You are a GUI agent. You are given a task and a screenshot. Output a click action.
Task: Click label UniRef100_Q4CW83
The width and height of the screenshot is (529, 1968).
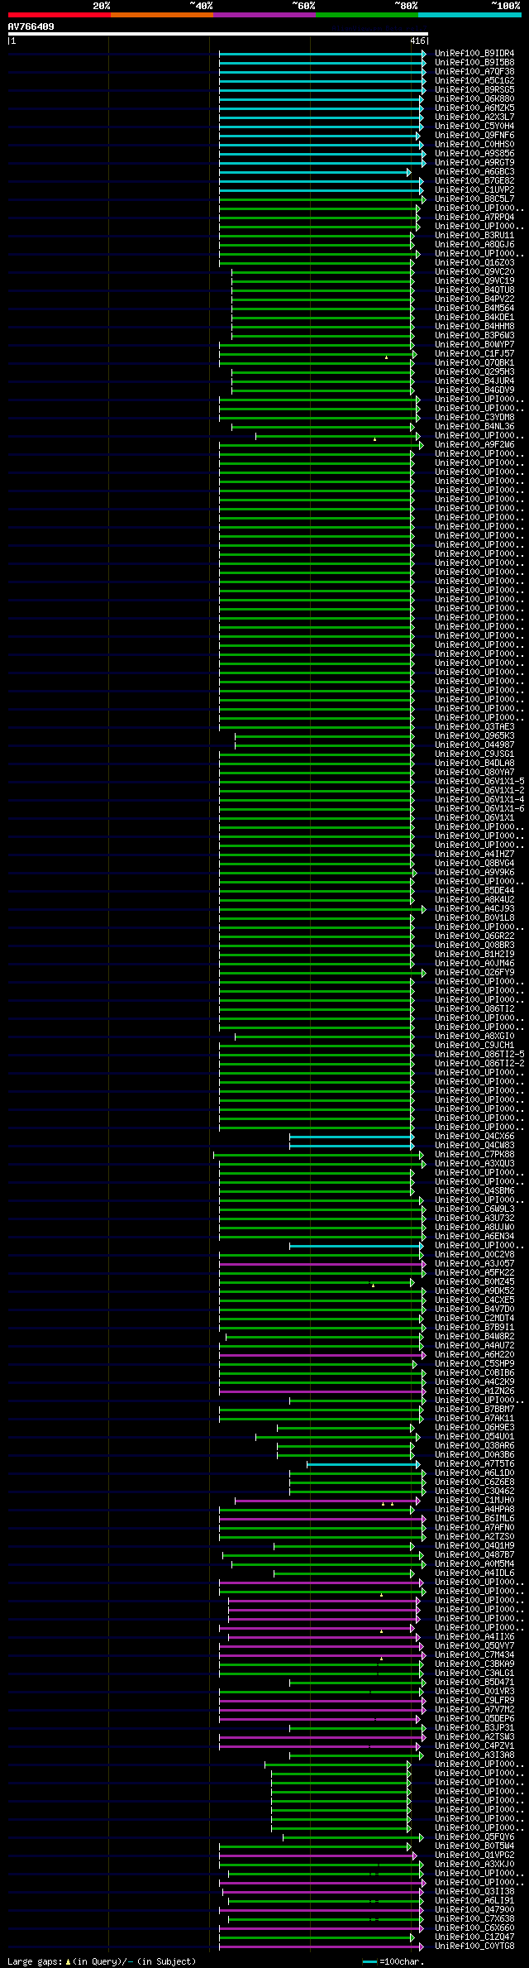pos(474,1146)
